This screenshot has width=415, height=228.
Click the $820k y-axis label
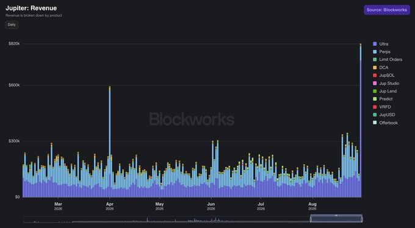click(14, 43)
